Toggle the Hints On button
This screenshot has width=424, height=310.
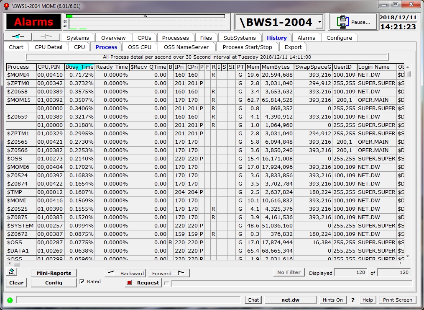point(332,300)
